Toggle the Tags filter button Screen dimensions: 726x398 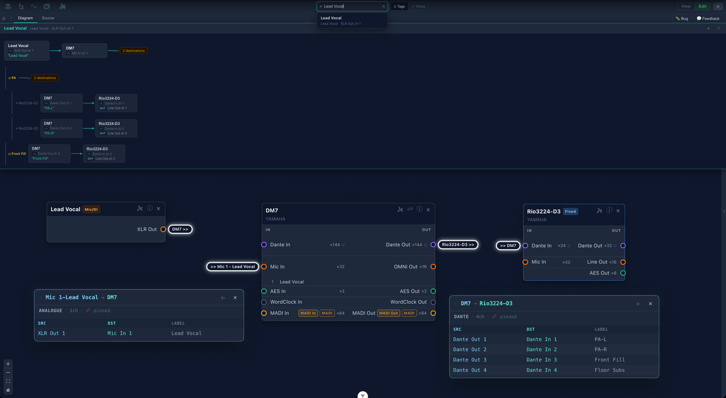pyautogui.click(x=399, y=6)
